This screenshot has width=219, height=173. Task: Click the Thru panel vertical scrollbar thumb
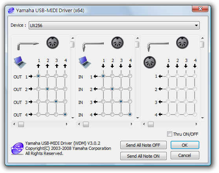click(x=202, y=44)
